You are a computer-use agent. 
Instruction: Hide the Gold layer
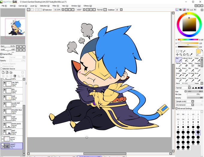click(x=4, y=96)
